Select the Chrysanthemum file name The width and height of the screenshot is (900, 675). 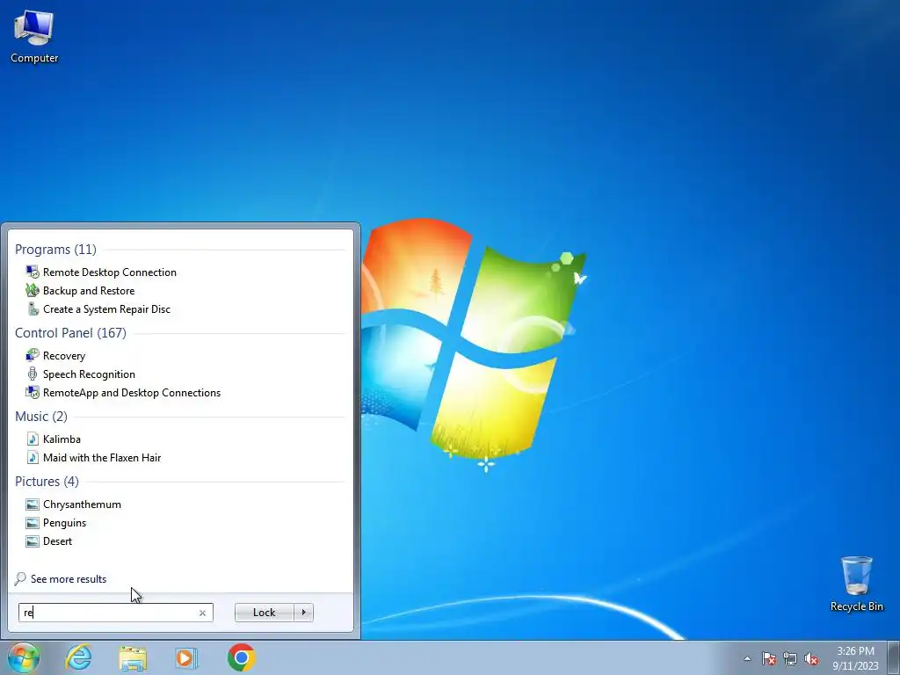point(82,504)
